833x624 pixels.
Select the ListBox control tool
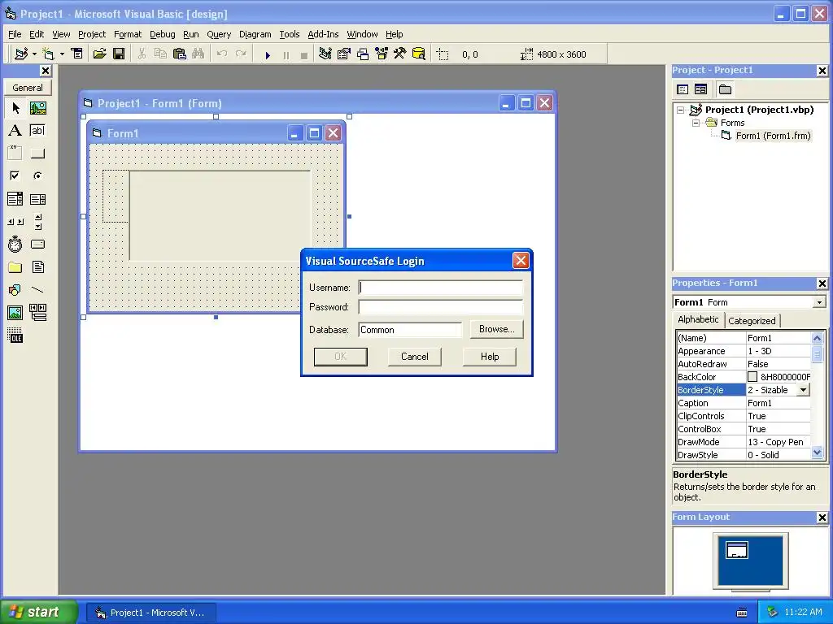point(37,199)
